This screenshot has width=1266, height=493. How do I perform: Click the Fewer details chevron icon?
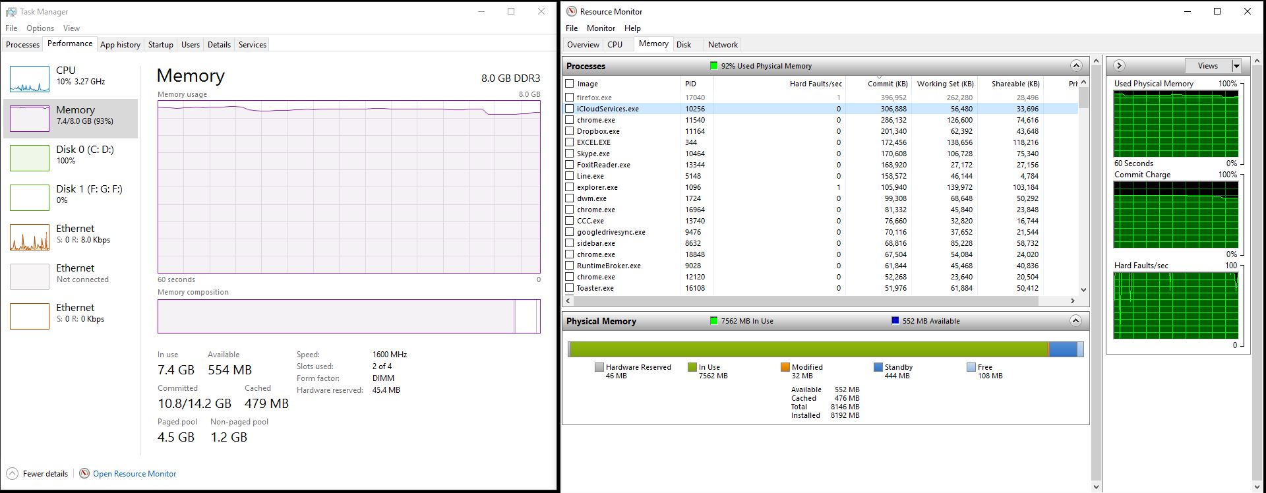(12, 473)
